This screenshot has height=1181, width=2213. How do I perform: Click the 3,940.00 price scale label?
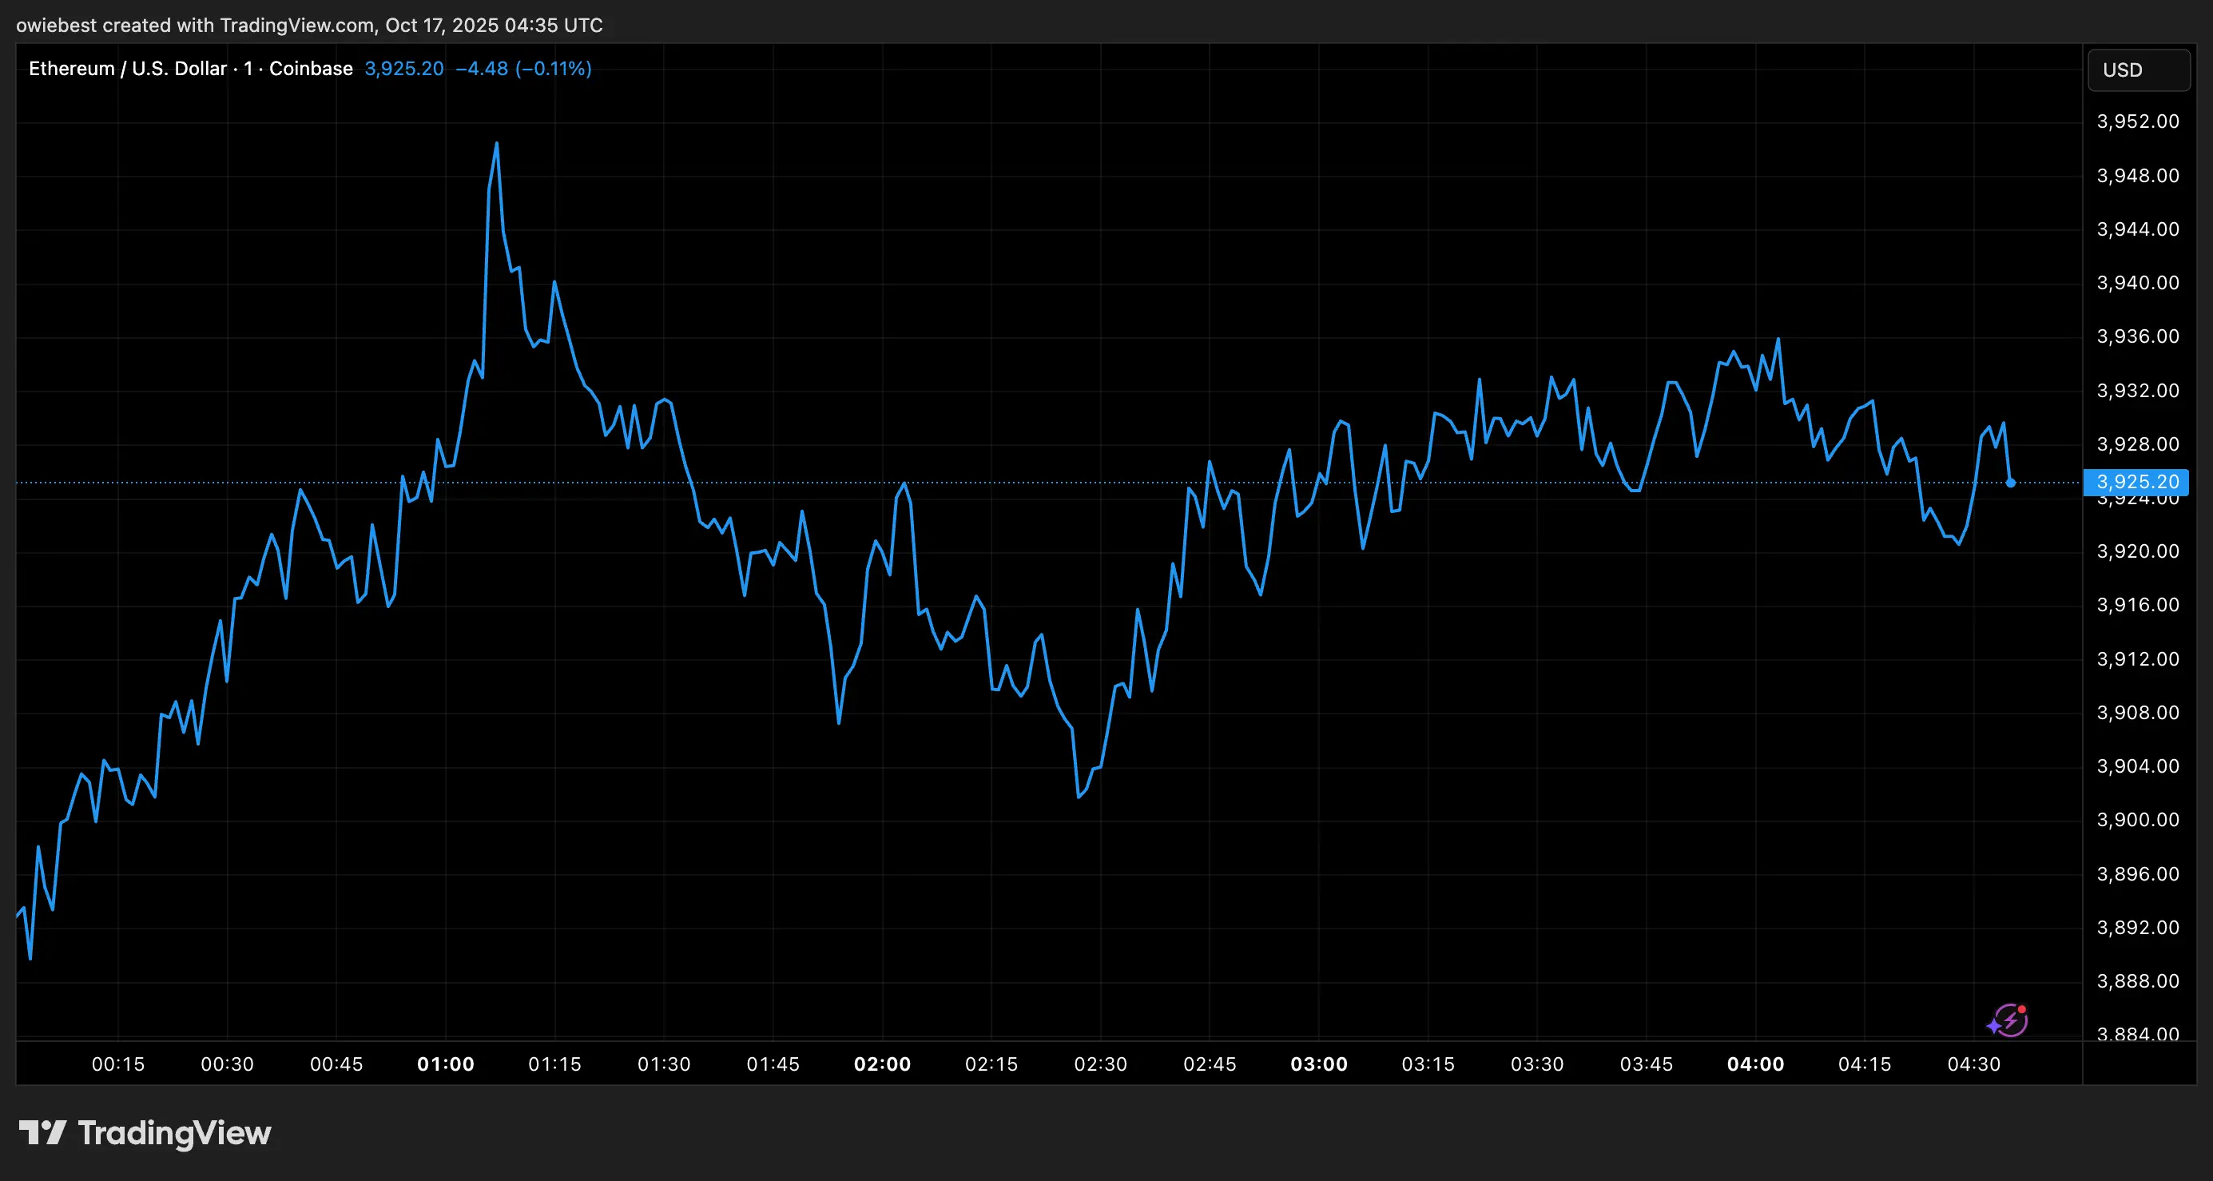pos(2137,283)
